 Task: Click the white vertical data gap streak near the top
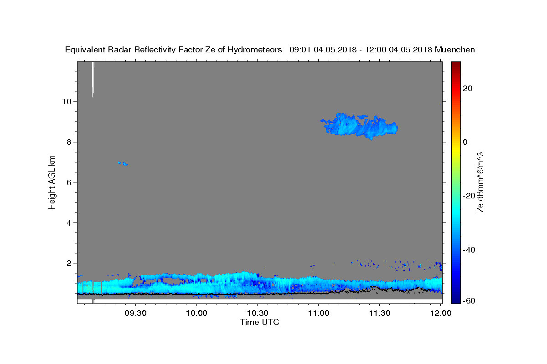pyautogui.click(x=93, y=79)
